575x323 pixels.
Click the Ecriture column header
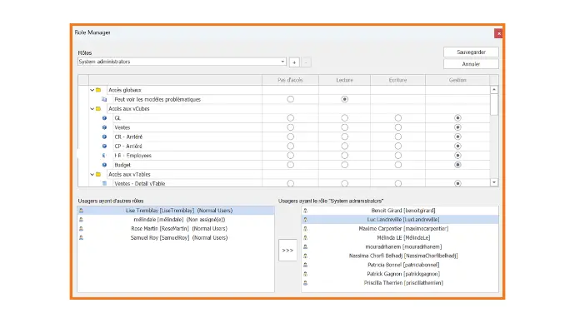click(397, 80)
